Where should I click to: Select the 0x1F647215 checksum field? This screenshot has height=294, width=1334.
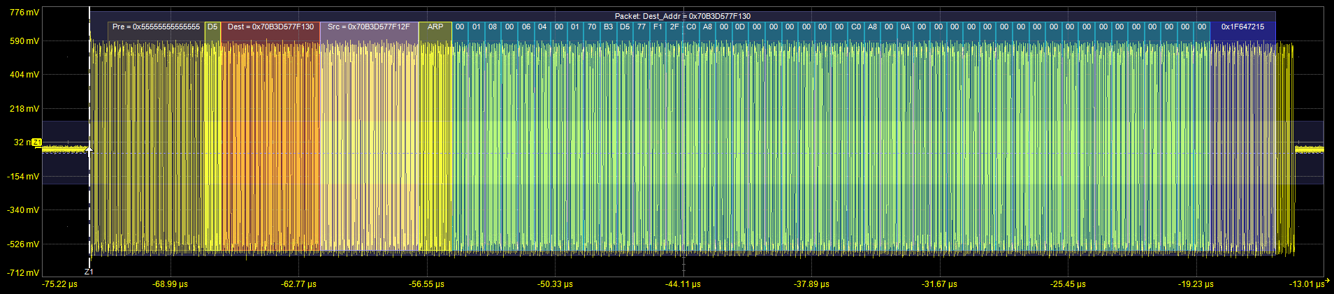click(x=1242, y=27)
